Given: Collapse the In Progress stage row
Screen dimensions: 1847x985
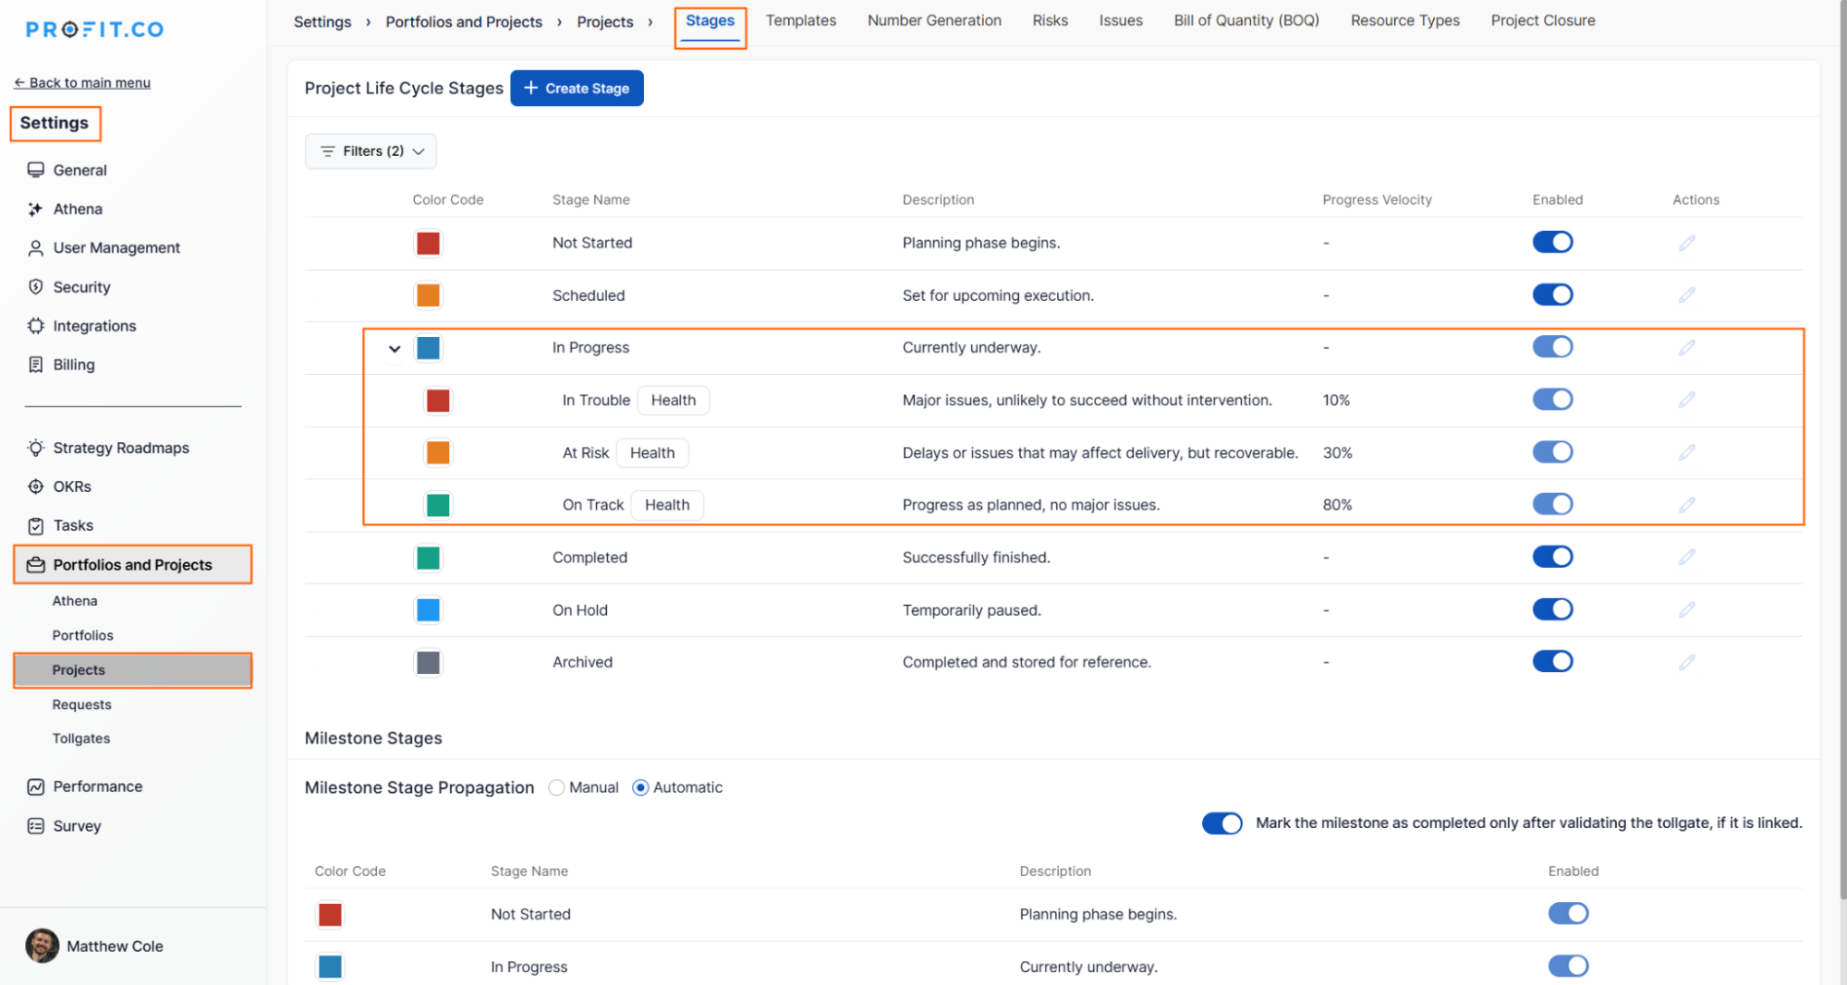Looking at the screenshot, I should (395, 348).
